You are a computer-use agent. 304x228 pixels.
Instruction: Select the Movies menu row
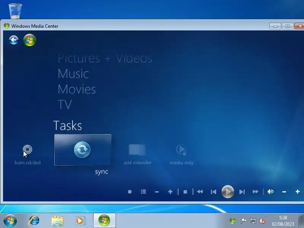point(77,89)
